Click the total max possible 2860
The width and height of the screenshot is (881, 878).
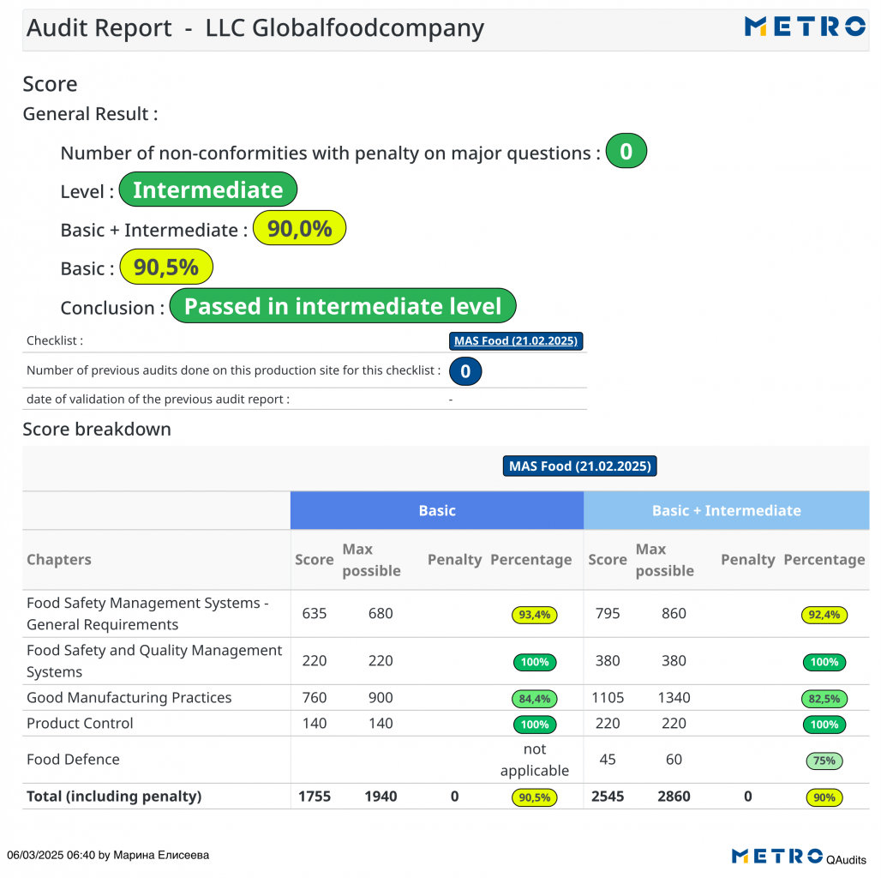tap(674, 797)
